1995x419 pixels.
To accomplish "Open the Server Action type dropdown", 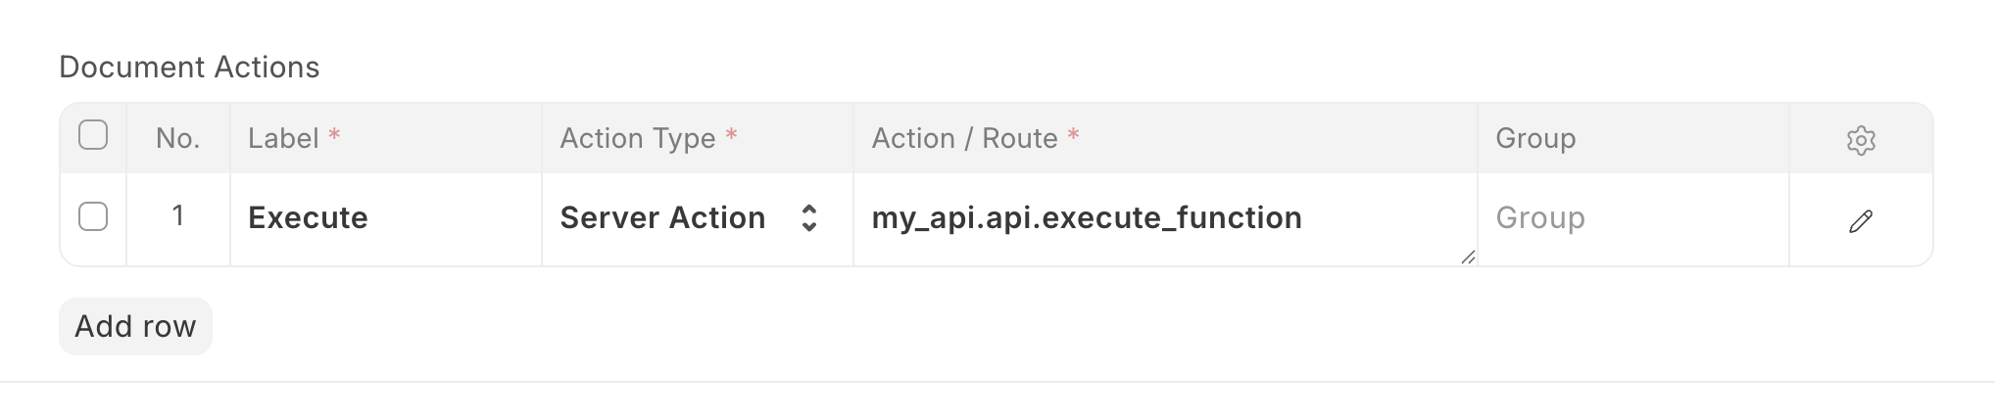I will coord(676,218).
